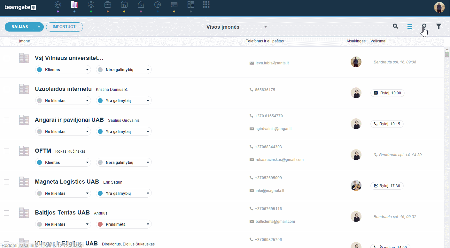Open the Visos įmonės view dropdown

[237, 27]
